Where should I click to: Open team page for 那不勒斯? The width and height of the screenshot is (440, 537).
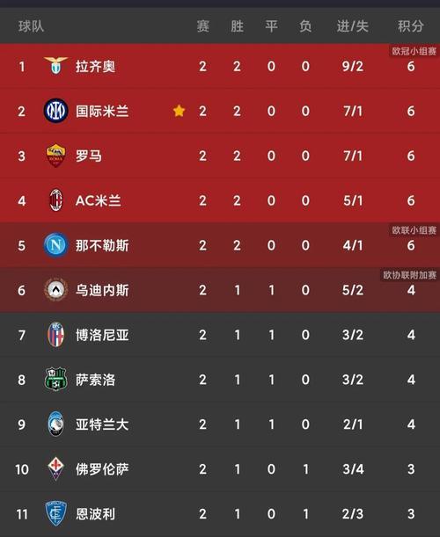pyautogui.click(x=102, y=245)
